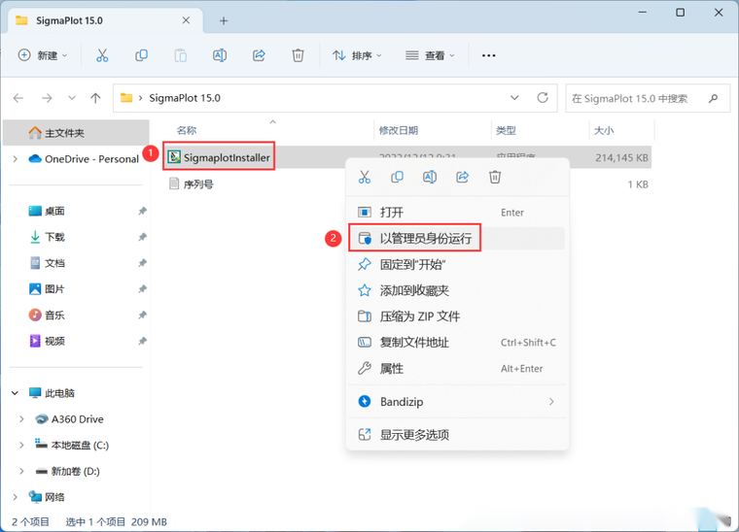Open the 排序 (Sort) dropdown
Screen dimensions: 739x532
357,55
